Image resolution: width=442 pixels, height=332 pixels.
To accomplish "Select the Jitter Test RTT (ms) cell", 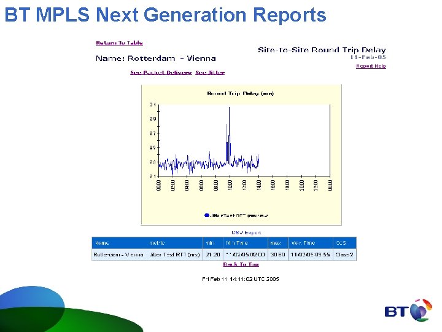I will 174,255.
